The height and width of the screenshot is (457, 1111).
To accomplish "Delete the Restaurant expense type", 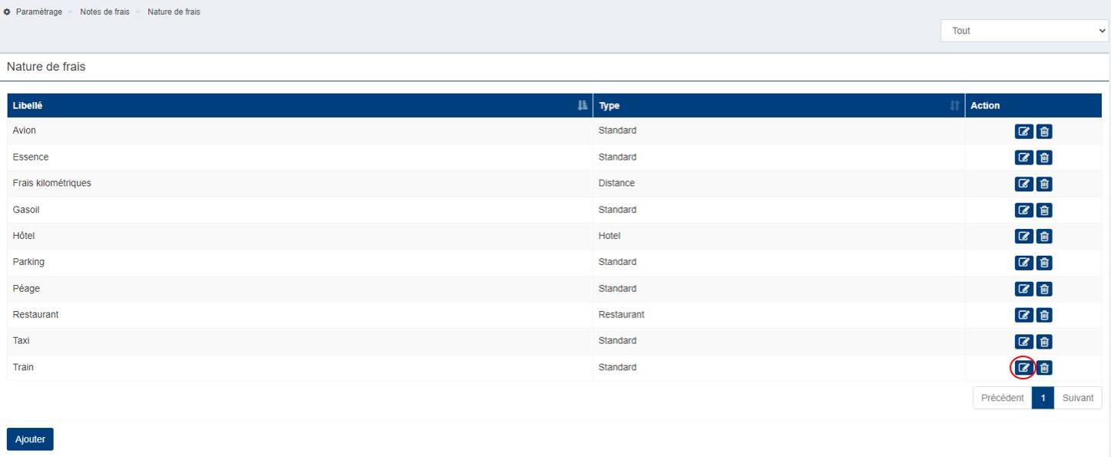I will point(1044,315).
